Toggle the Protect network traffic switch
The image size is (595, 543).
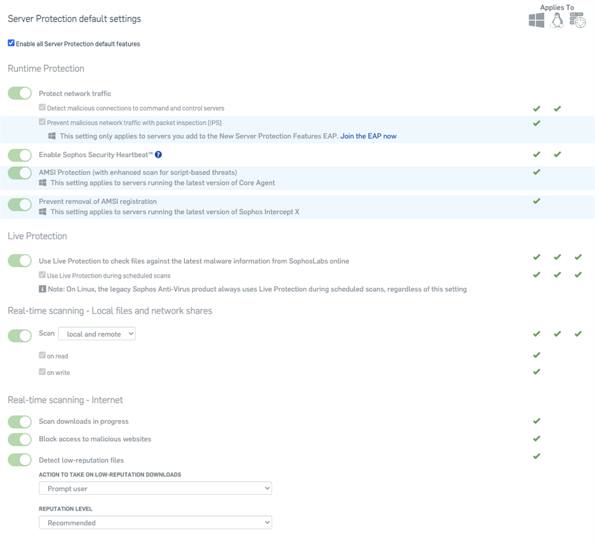(20, 93)
